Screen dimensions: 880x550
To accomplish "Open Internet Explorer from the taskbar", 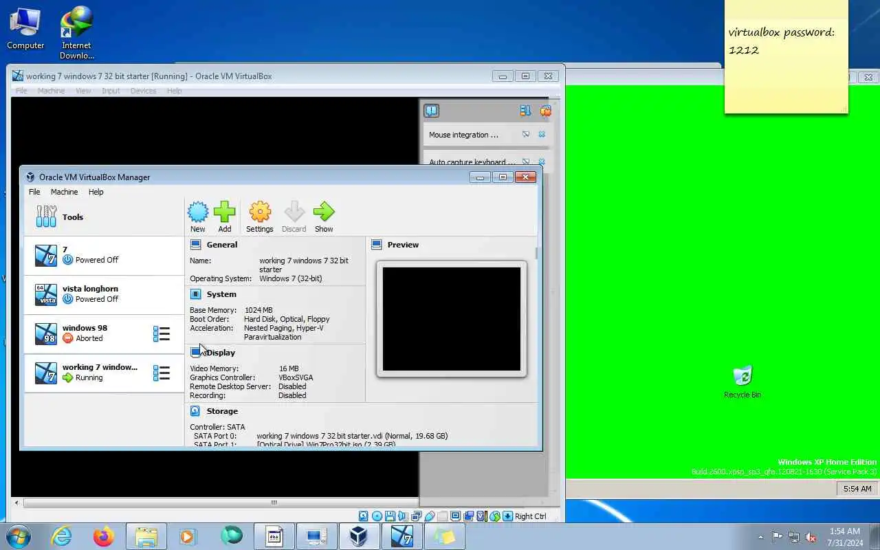I will pyautogui.click(x=62, y=536).
